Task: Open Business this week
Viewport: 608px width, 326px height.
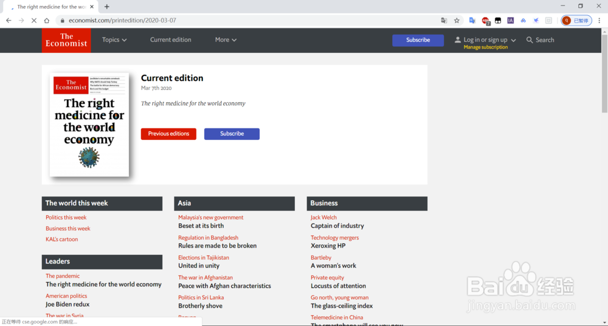Action: (x=68, y=229)
